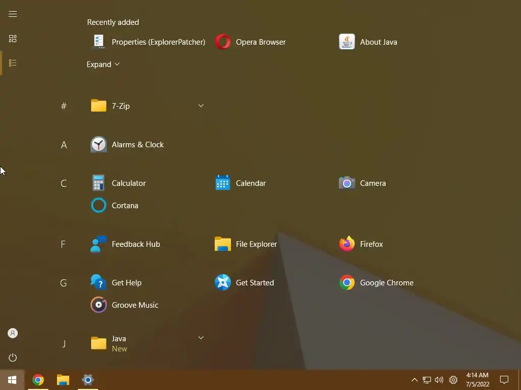This screenshot has width=521, height=390.
Task: Open Get Started app
Action: point(245,282)
